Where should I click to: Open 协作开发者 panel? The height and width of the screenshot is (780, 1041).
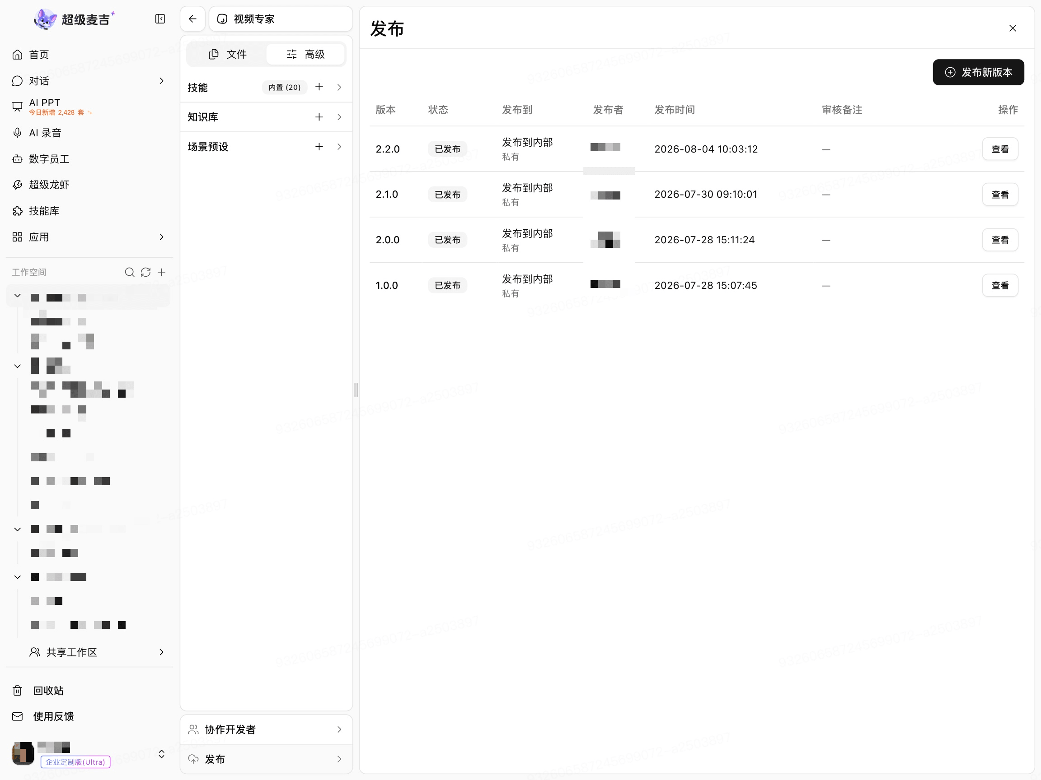[267, 730]
